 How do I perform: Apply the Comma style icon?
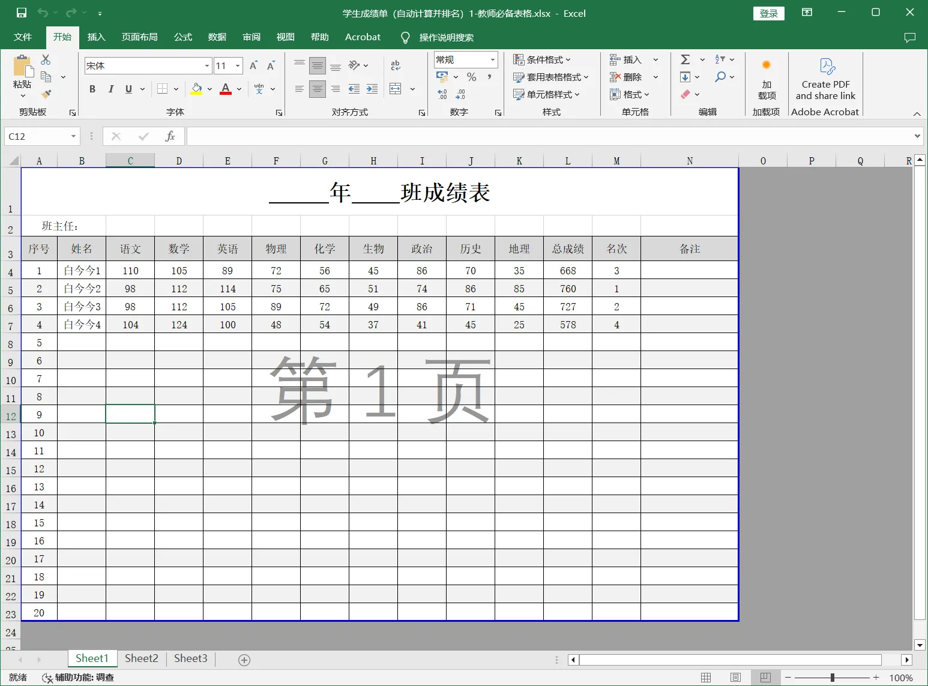pos(490,77)
